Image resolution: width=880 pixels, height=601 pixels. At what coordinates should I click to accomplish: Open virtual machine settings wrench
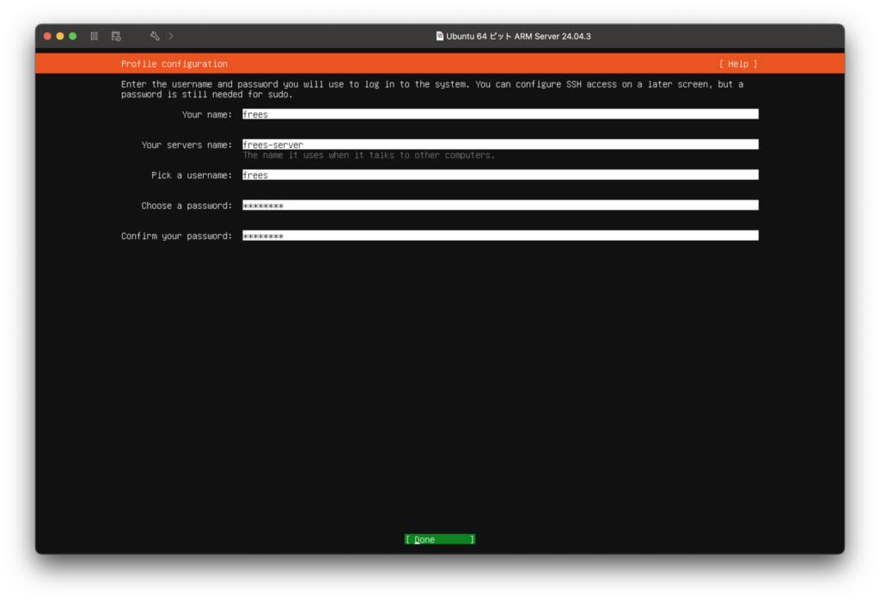point(155,36)
